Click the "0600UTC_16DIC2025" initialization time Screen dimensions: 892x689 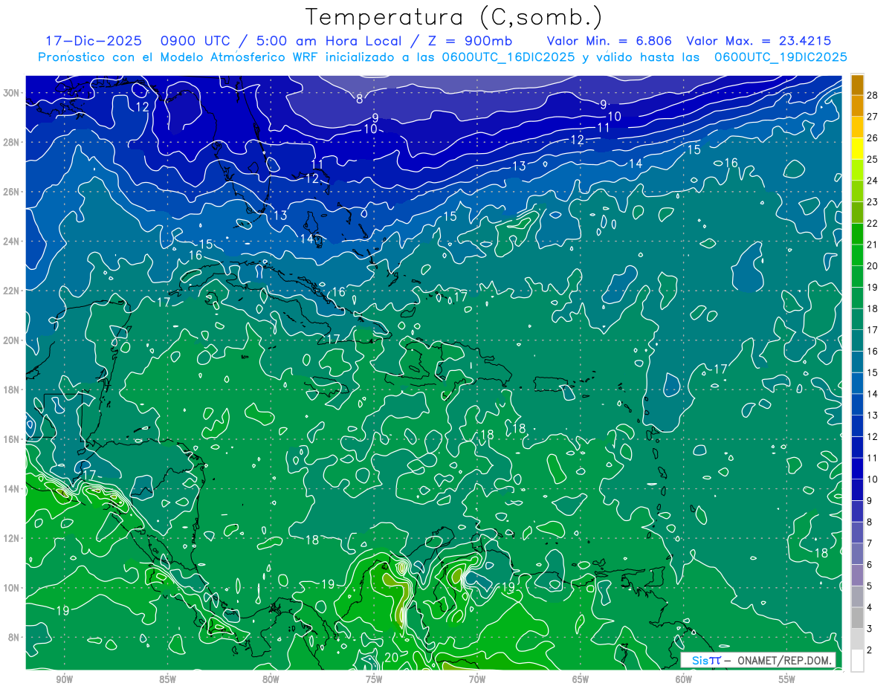point(508,57)
